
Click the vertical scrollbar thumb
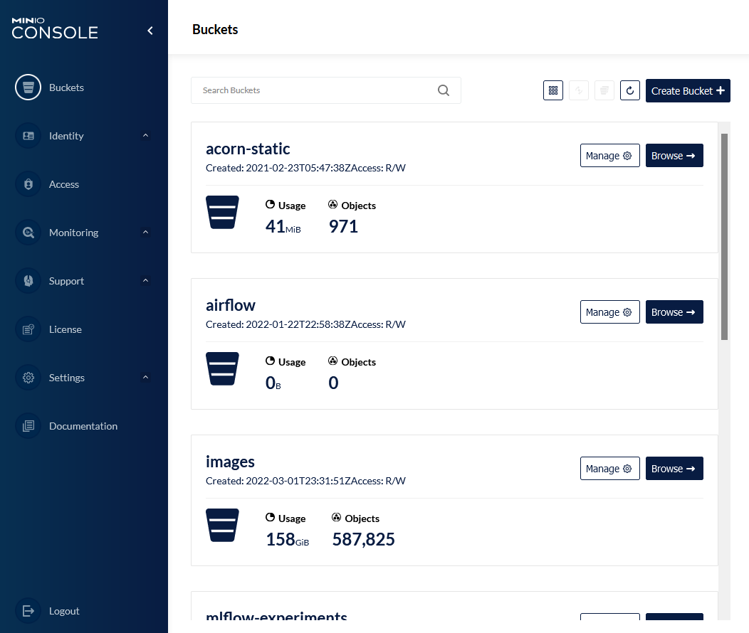pyautogui.click(x=725, y=236)
